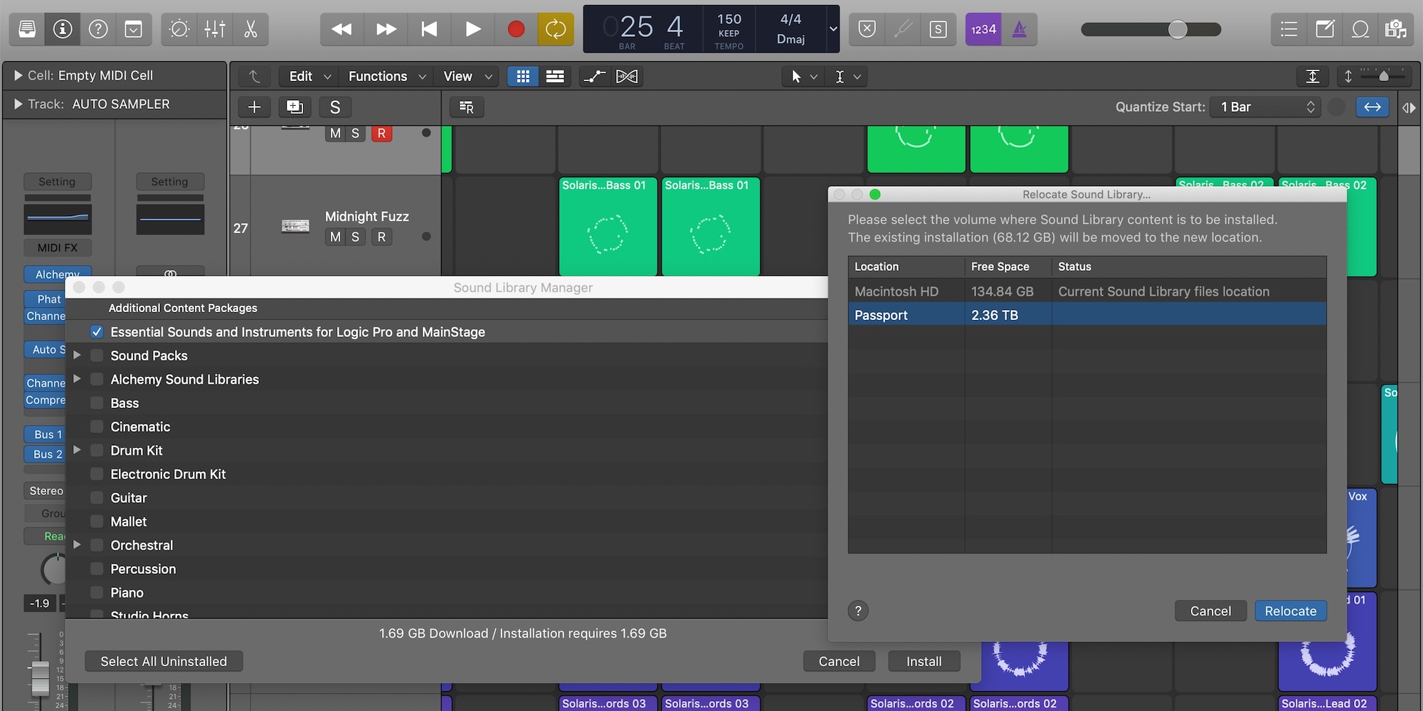The width and height of the screenshot is (1423, 711).
Task: Open the Smart Controls panel
Action: [179, 29]
